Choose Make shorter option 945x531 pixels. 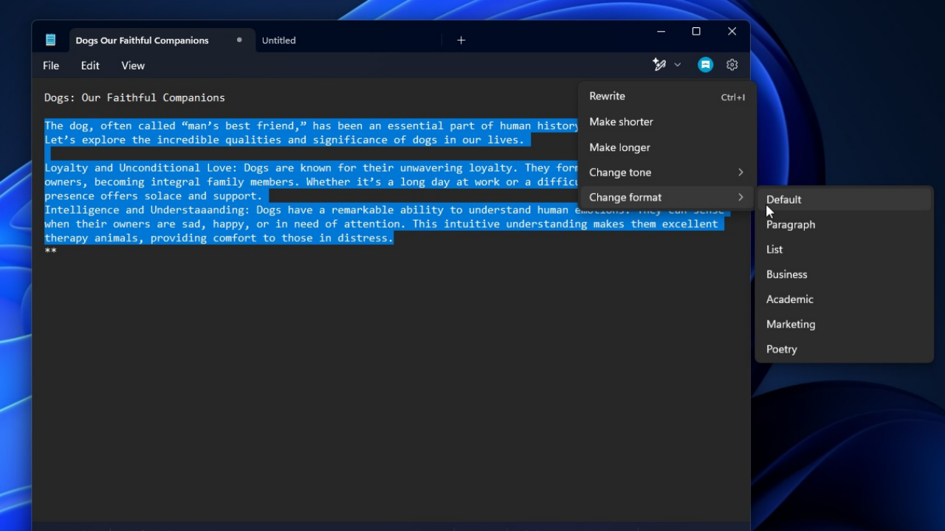pyautogui.click(x=667, y=122)
